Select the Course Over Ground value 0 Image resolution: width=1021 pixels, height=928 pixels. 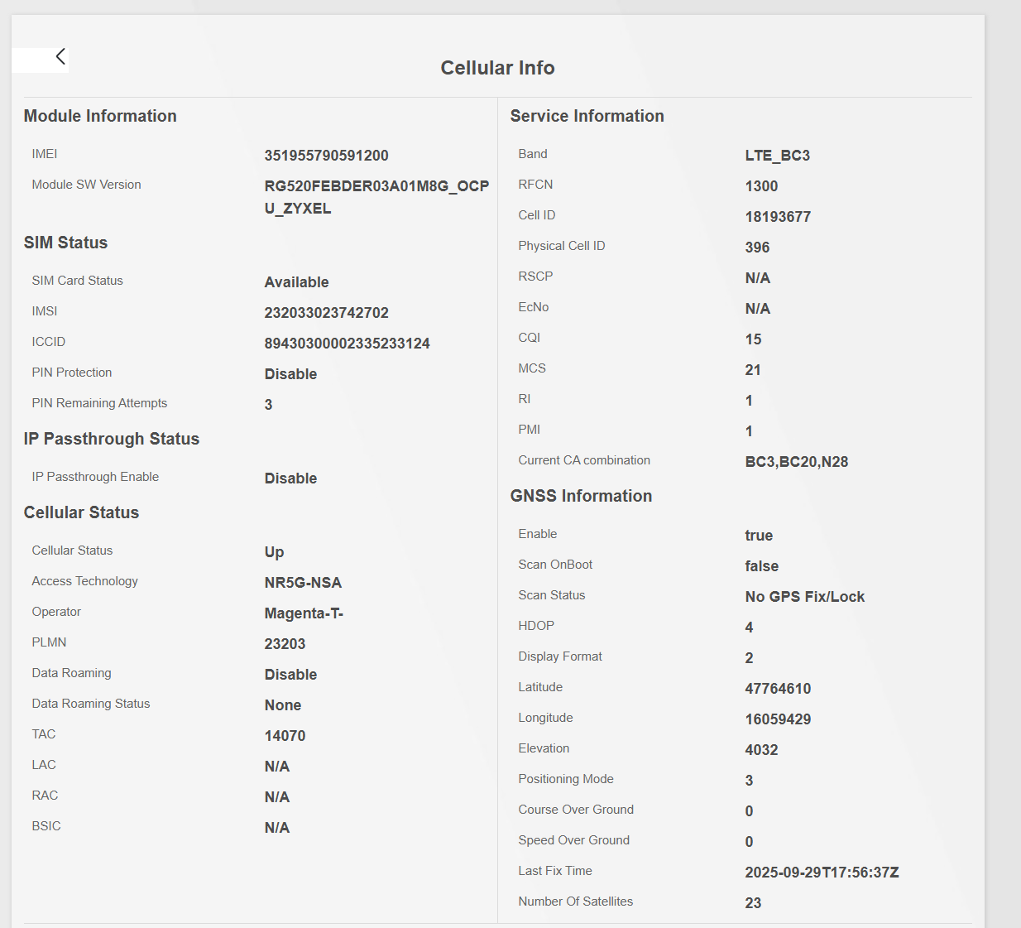tap(749, 811)
